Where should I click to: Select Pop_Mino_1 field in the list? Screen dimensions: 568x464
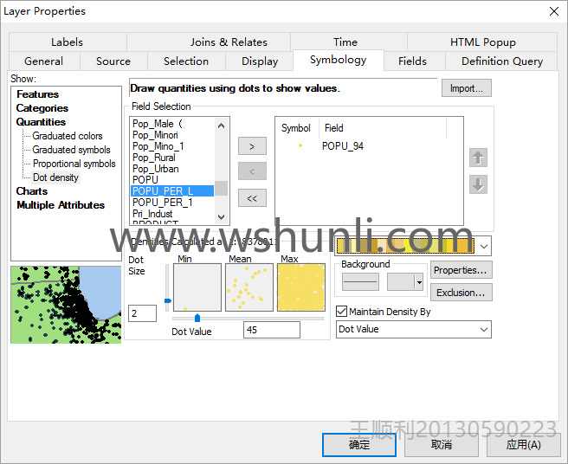[x=172, y=146]
